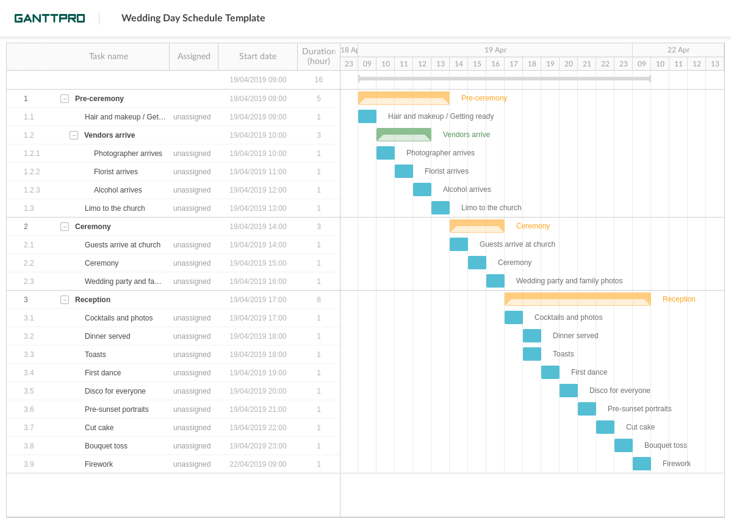
Task: Collapse the Reception task group
Action: tap(65, 299)
